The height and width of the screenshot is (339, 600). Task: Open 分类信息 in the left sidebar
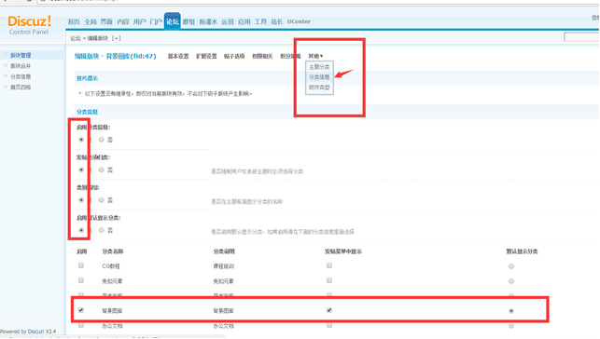pos(21,76)
